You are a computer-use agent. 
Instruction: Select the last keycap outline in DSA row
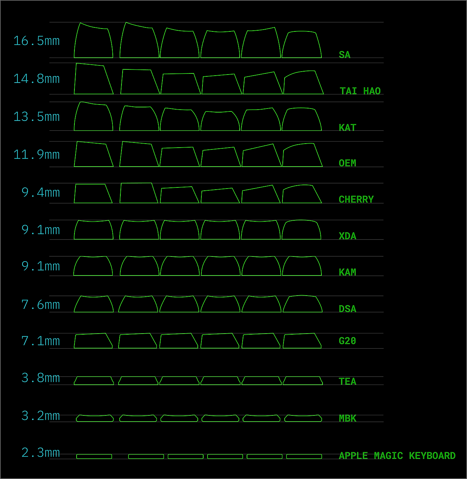(x=303, y=304)
